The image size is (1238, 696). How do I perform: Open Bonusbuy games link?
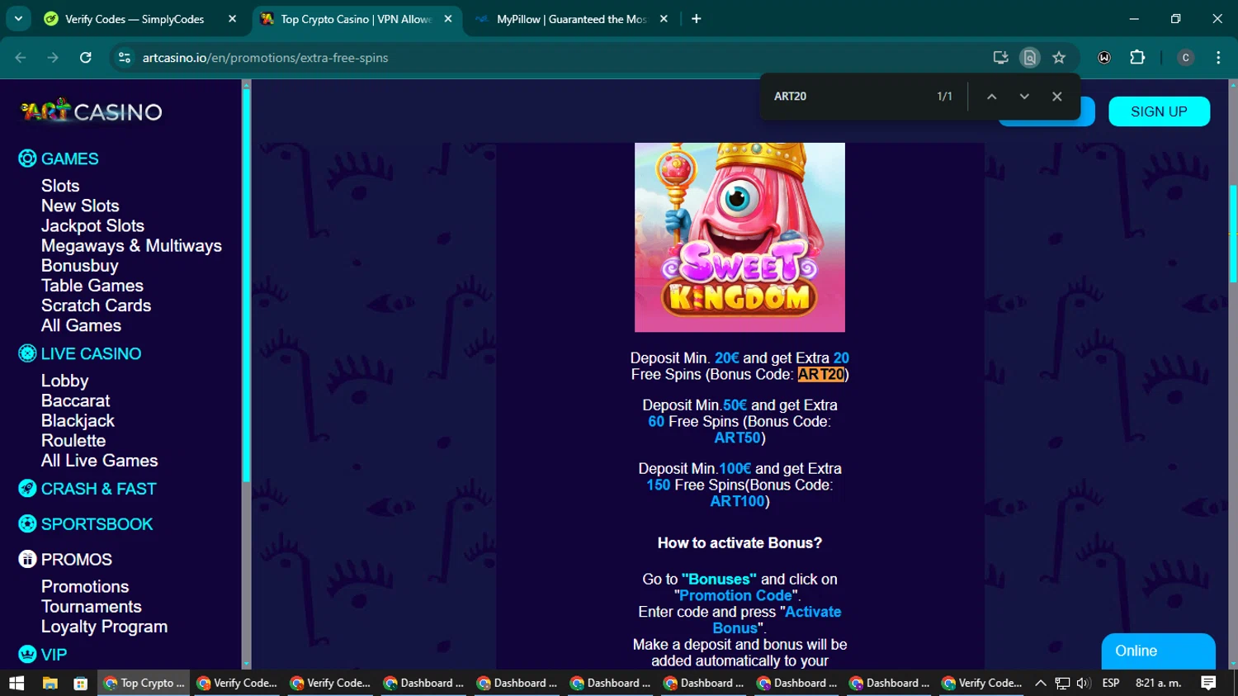[79, 266]
